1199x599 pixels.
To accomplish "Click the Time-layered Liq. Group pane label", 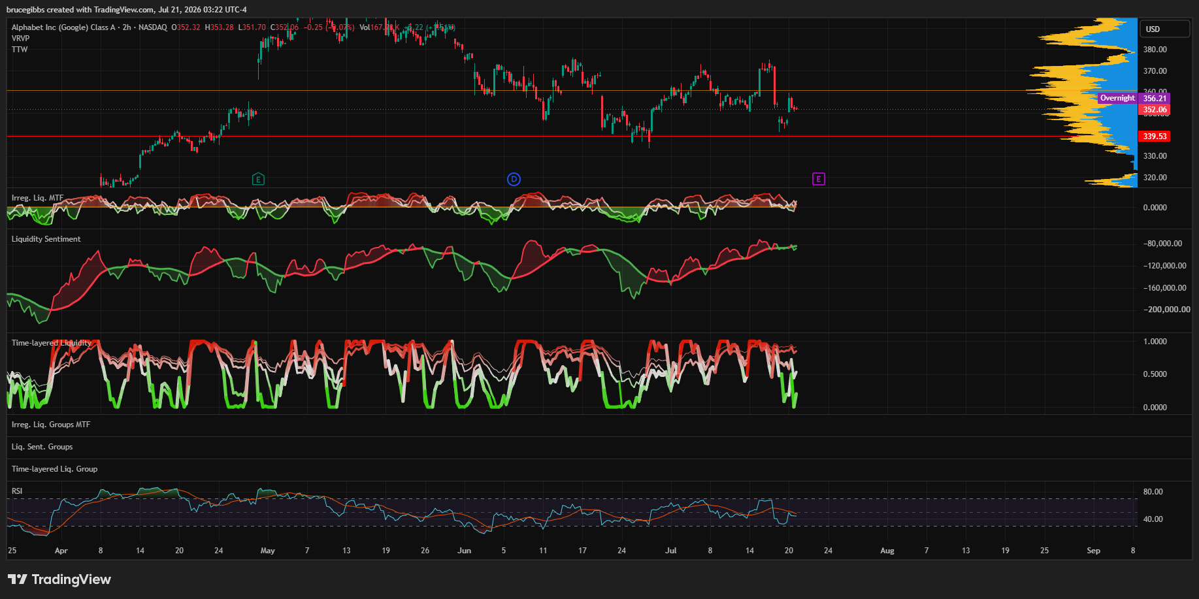I will 55,469.
